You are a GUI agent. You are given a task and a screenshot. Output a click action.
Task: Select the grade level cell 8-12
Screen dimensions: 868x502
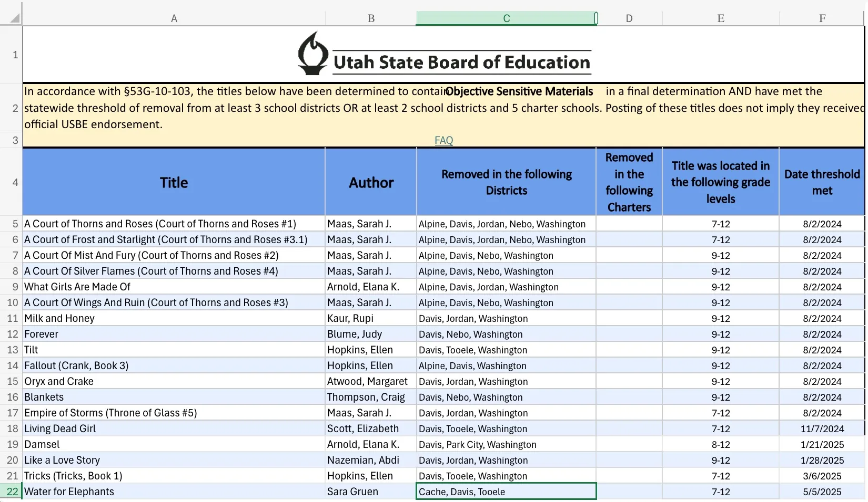point(721,444)
